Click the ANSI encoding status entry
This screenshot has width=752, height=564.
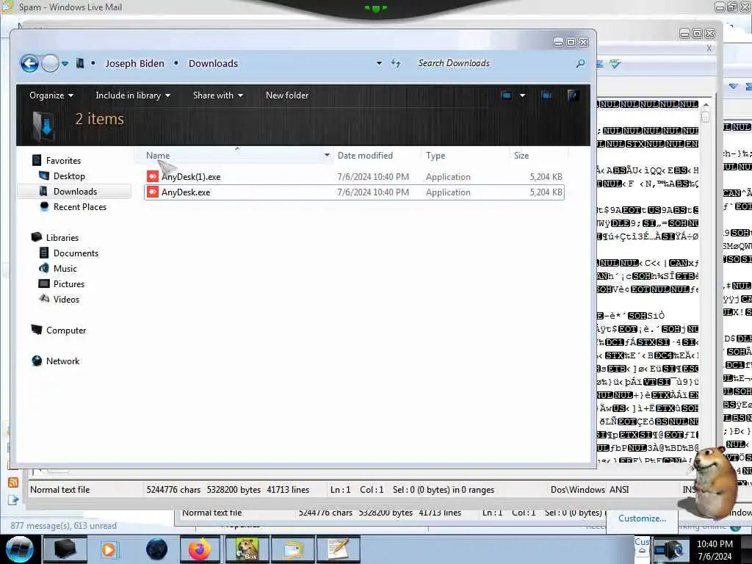pyautogui.click(x=618, y=490)
